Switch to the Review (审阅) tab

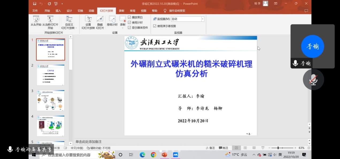132,11
